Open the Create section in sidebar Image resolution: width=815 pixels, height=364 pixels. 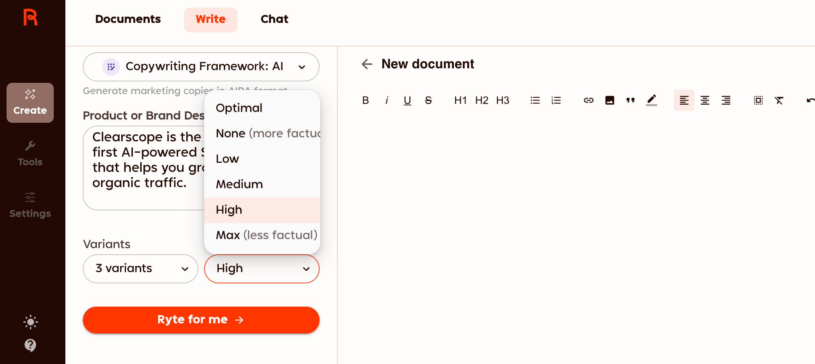point(30,103)
